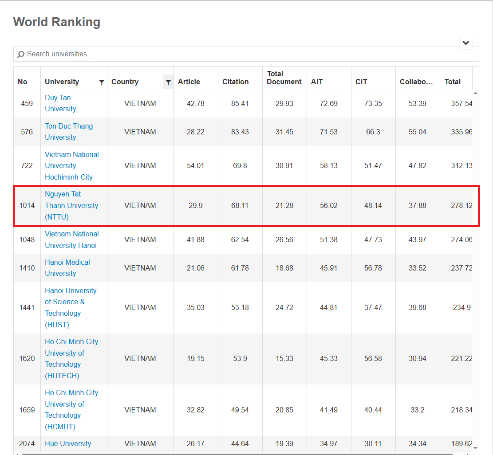493x455 pixels.
Task: Click the table scrollbar down arrow
Action: [x=475, y=448]
